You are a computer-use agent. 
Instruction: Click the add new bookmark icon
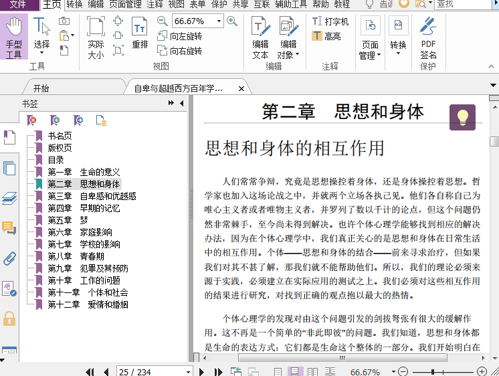(x=55, y=120)
